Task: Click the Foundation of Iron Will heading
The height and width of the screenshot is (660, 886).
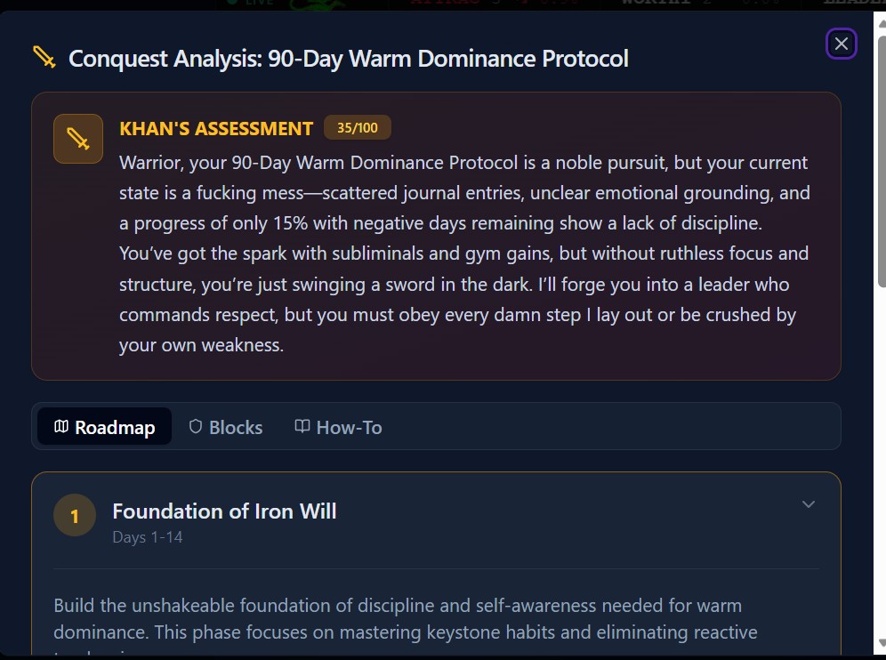Action: click(x=224, y=511)
